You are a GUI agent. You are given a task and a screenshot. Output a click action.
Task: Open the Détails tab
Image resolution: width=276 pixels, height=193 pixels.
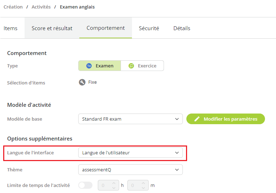point(182,28)
